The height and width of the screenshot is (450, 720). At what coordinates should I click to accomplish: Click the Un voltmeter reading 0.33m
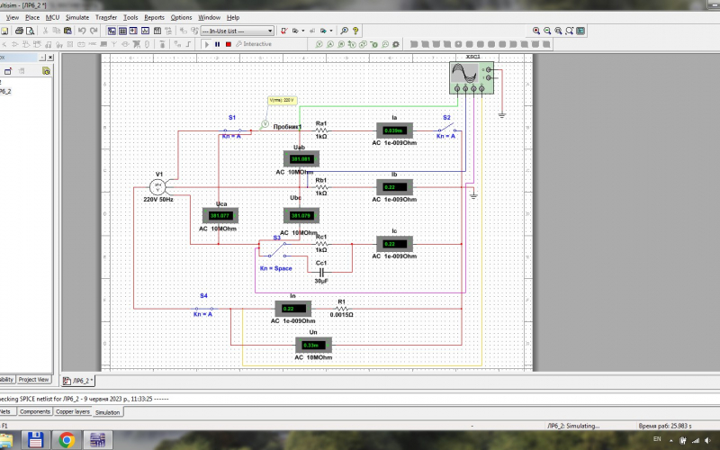[313, 345]
